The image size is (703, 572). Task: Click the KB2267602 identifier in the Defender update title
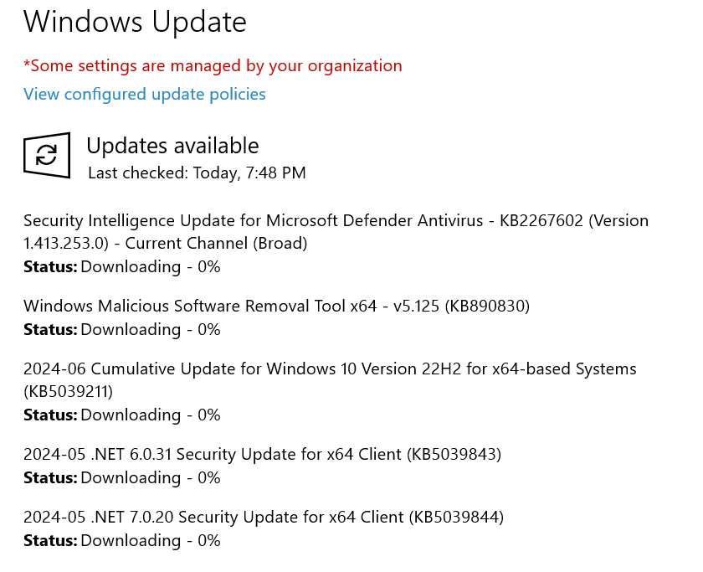click(541, 221)
